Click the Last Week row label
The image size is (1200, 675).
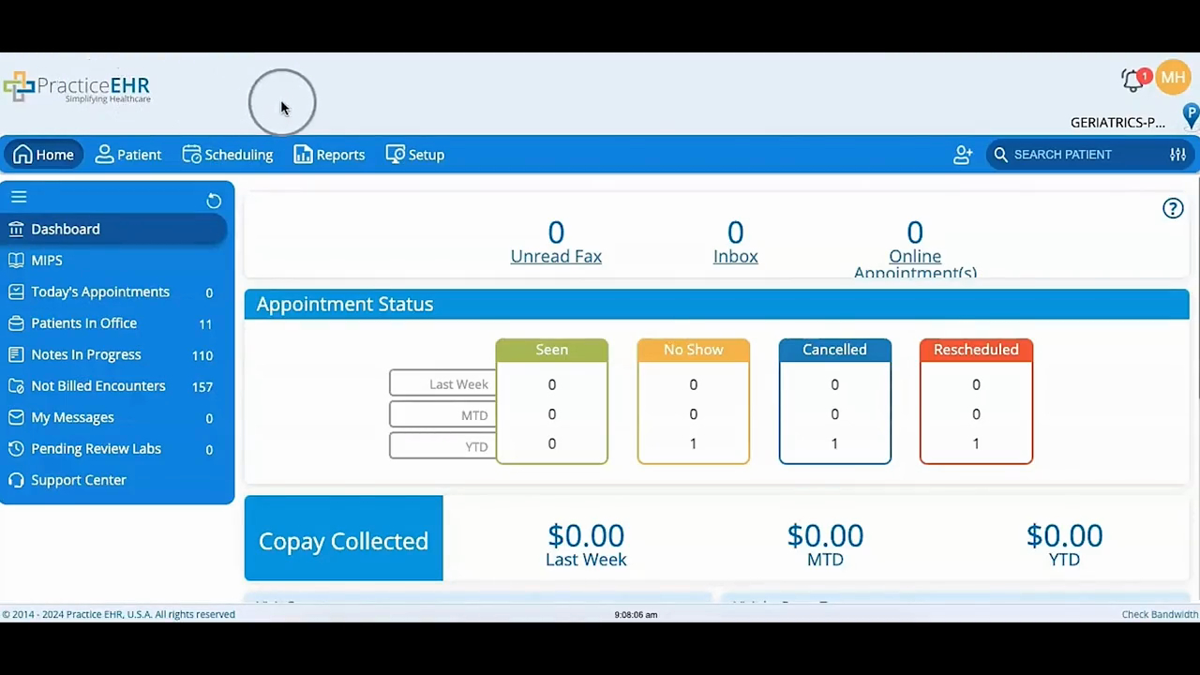tap(442, 383)
